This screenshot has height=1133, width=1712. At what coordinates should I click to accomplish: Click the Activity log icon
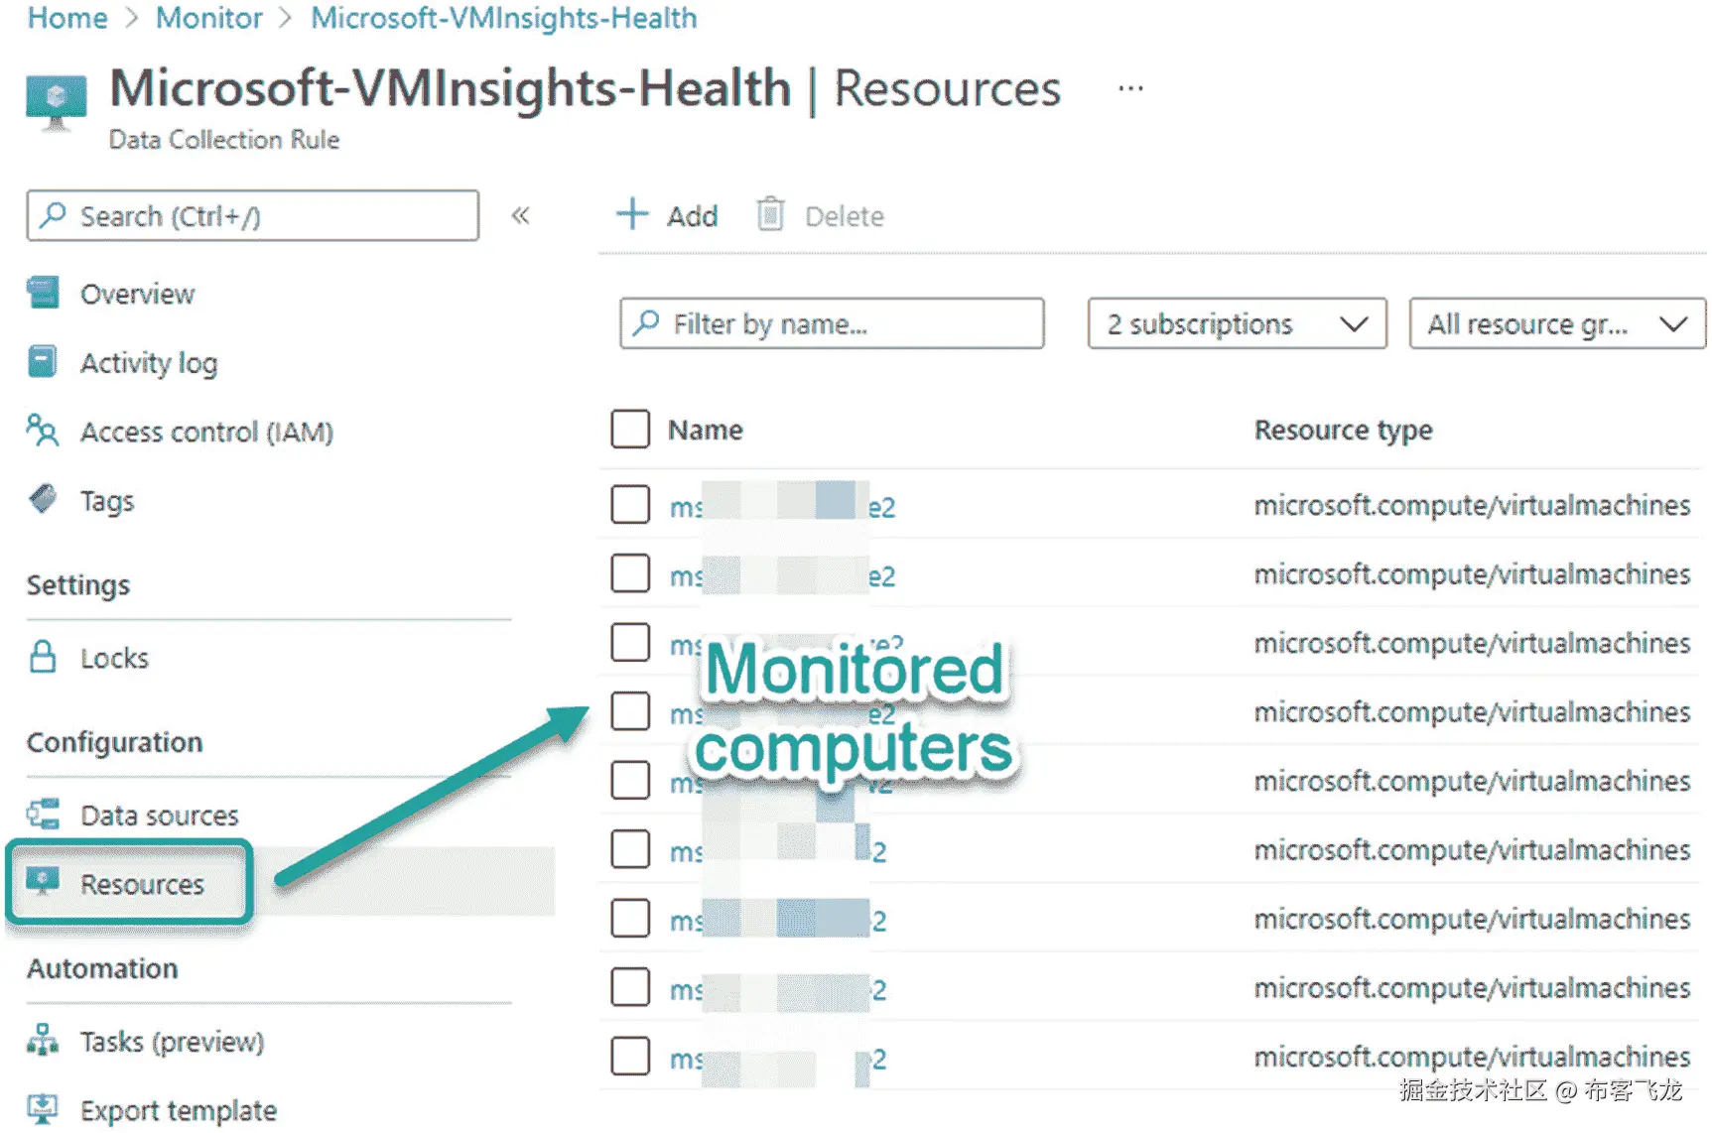(x=43, y=362)
